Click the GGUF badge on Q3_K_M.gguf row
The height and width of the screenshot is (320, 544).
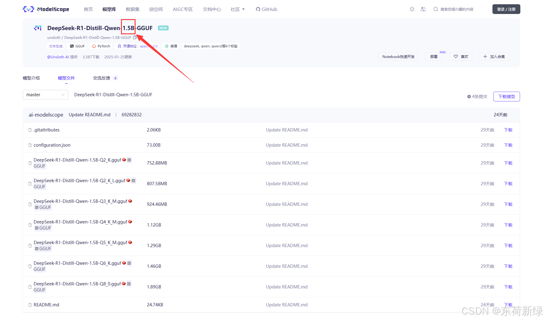tap(43, 207)
